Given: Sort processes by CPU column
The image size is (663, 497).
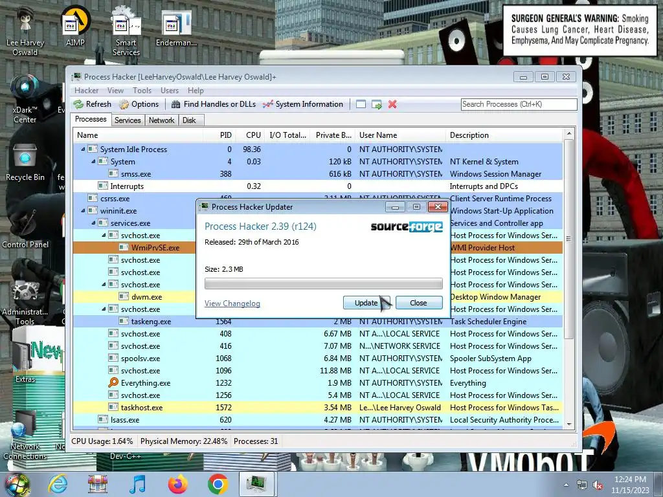Looking at the screenshot, I should (250, 135).
